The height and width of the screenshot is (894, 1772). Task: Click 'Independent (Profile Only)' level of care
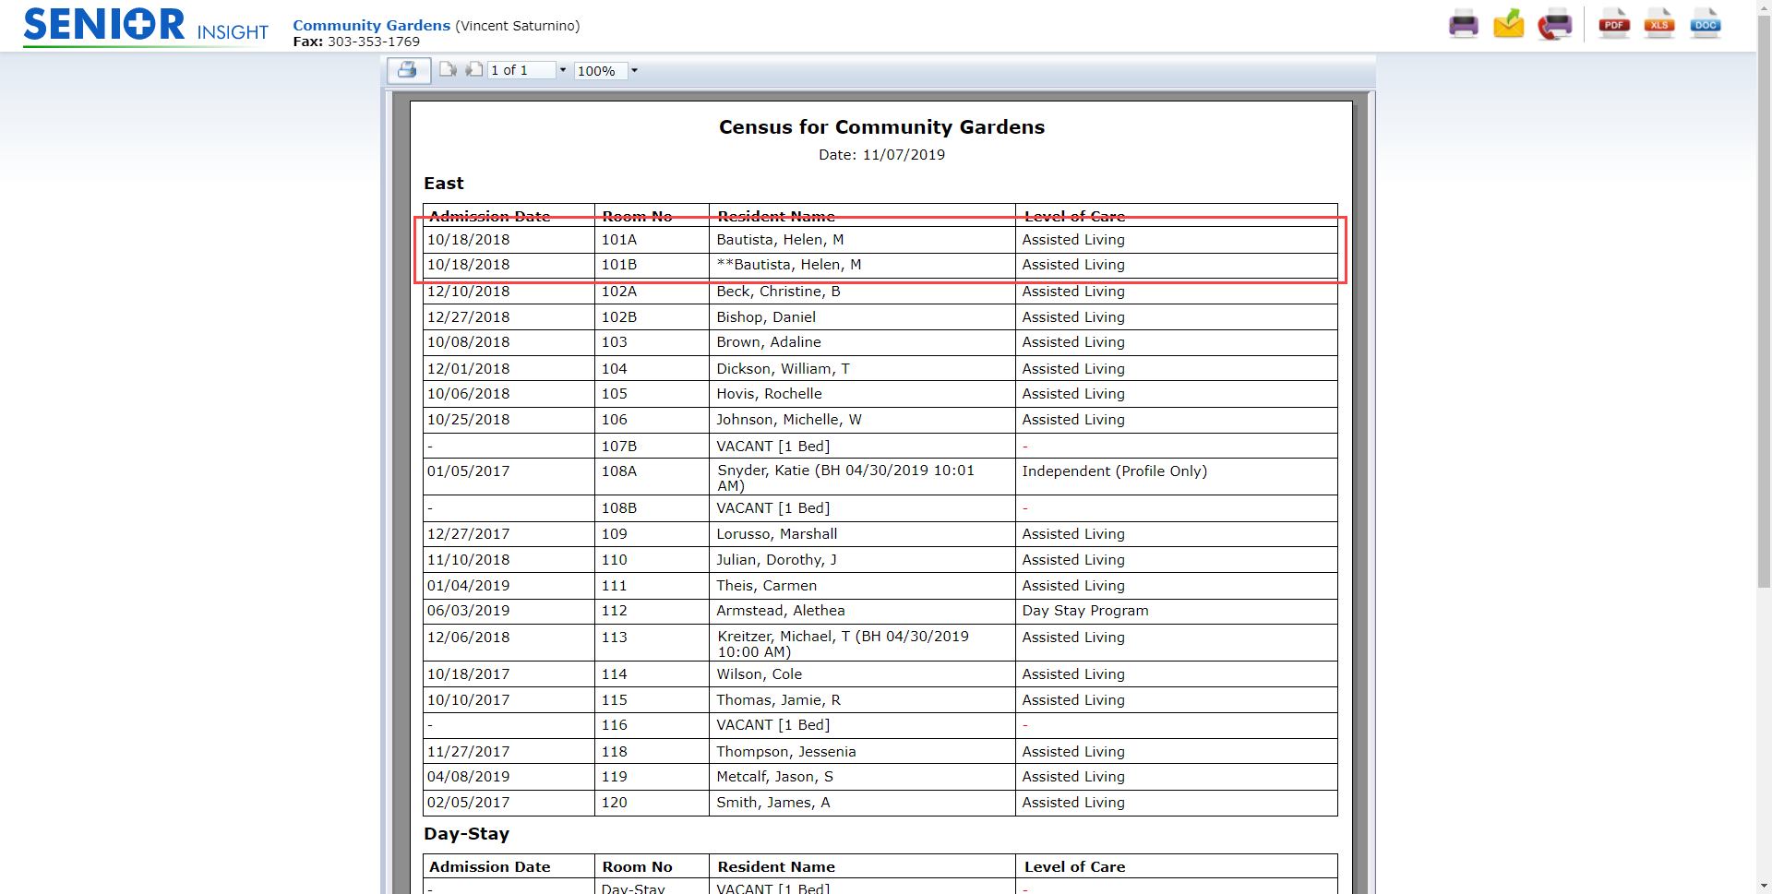point(1114,471)
